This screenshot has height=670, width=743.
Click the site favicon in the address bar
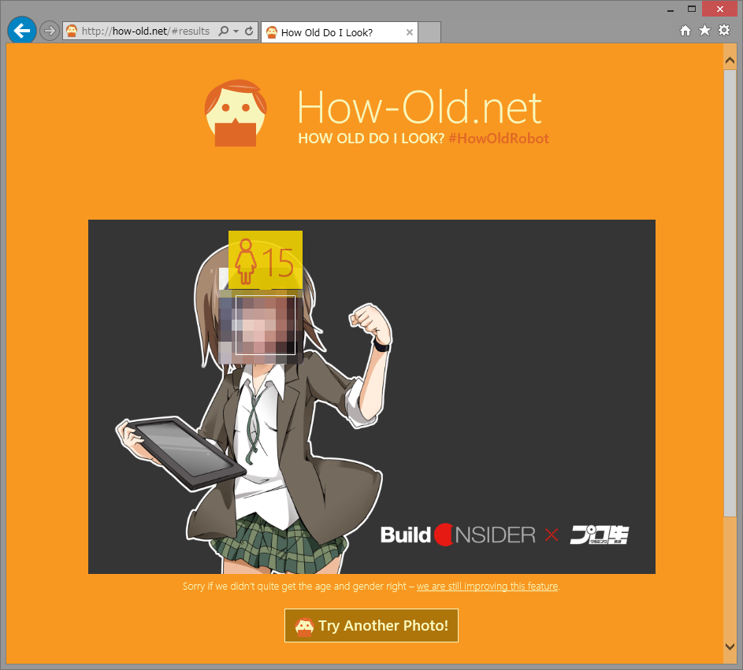click(x=70, y=31)
